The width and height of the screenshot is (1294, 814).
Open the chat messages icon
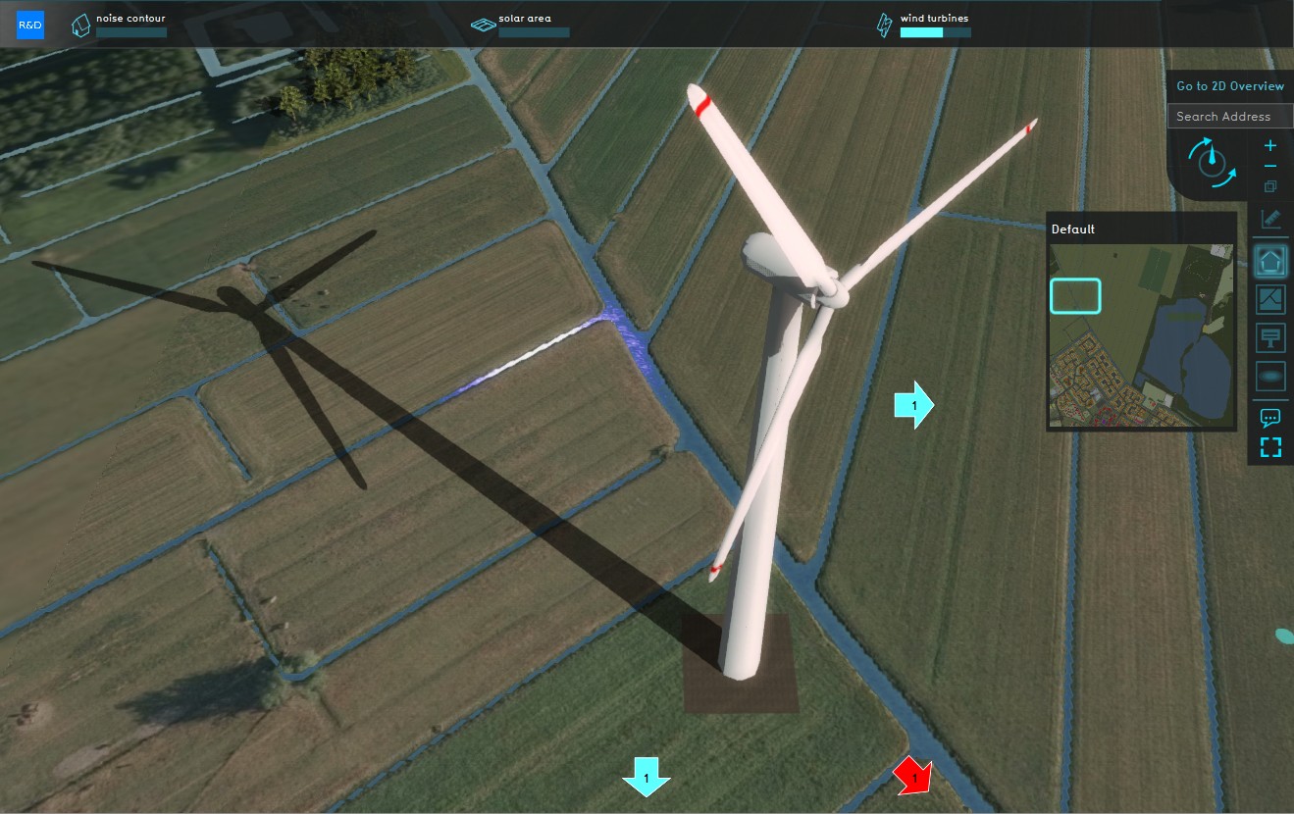click(1270, 418)
